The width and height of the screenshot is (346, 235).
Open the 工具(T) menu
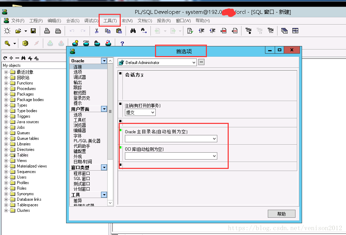click(x=110, y=20)
